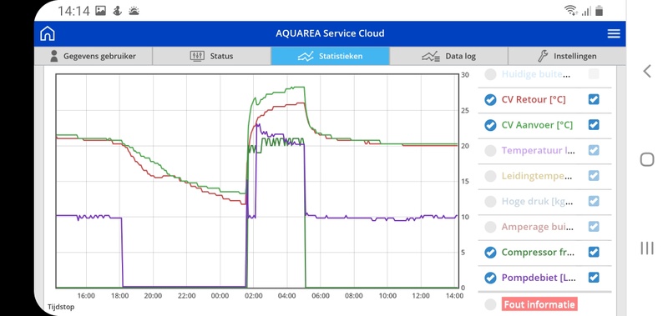Viewport: 668px width, 316px height.
Task: Toggle the Leidingtempe... square checkbox
Action: pos(594,176)
